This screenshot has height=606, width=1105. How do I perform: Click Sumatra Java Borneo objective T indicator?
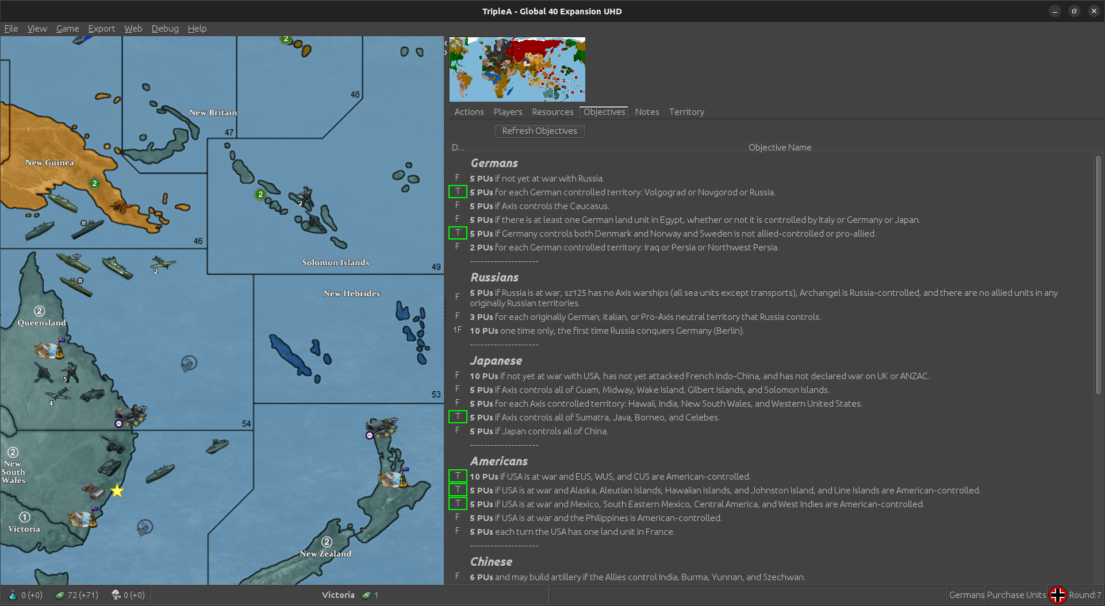click(458, 417)
